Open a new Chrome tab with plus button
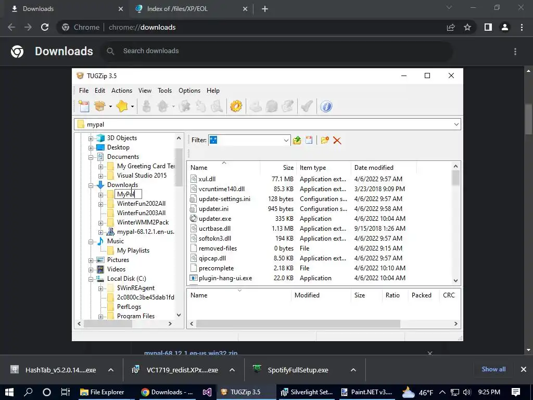 265,9
